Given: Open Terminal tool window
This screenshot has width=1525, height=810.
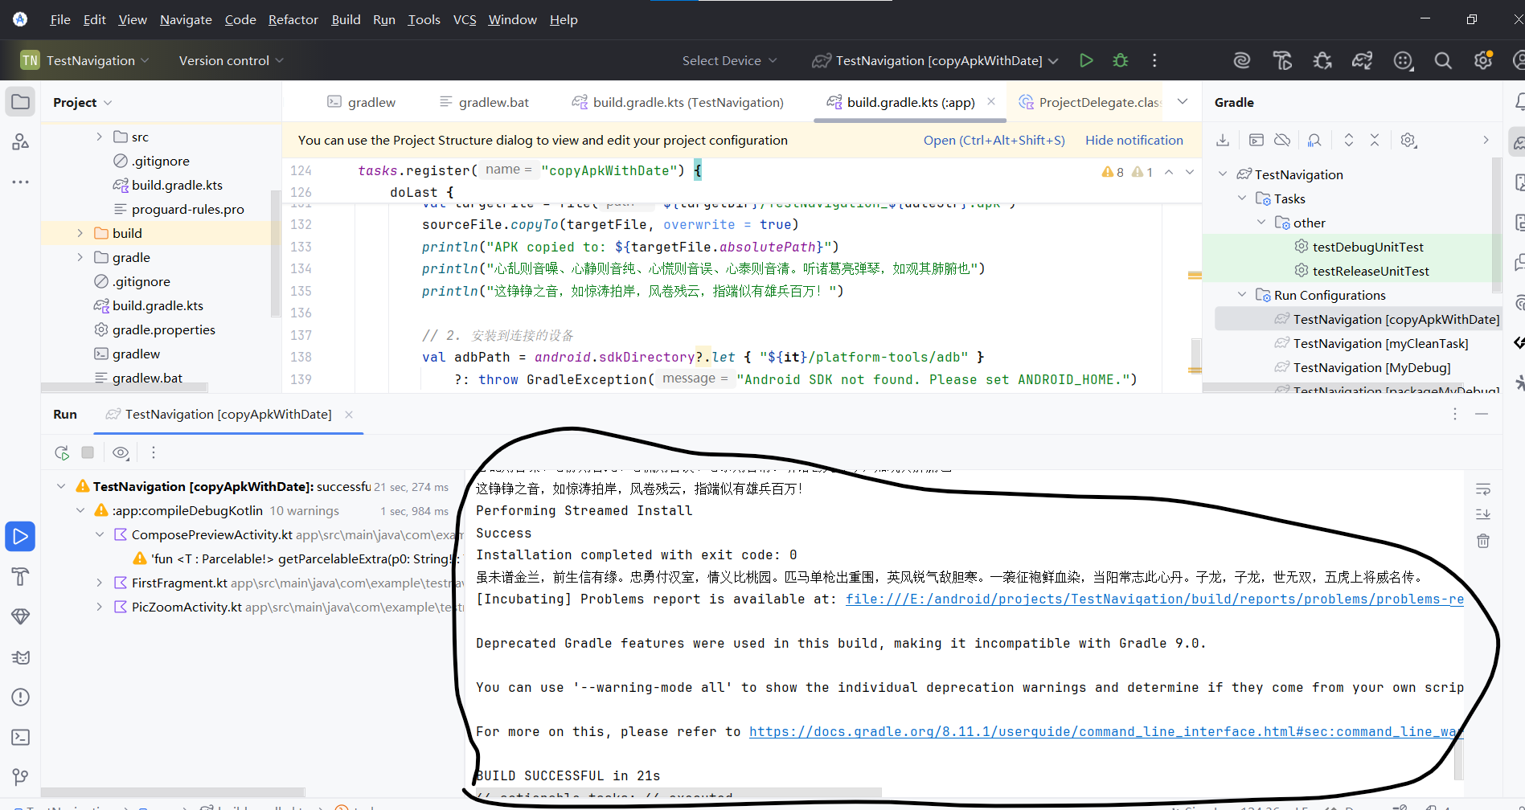Looking at the screenshot, I should pyautogui.click(x=21, y=737).
